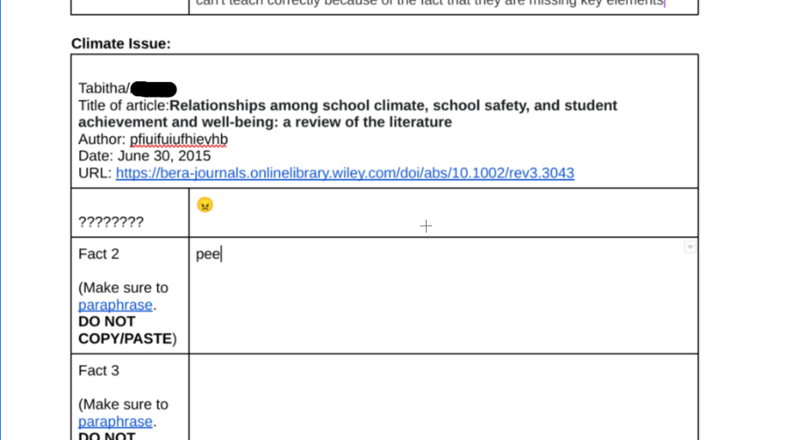Screen dimensions: 790x440
Task: Click the 'Title of article:' label
Action: tap(123, 106)
